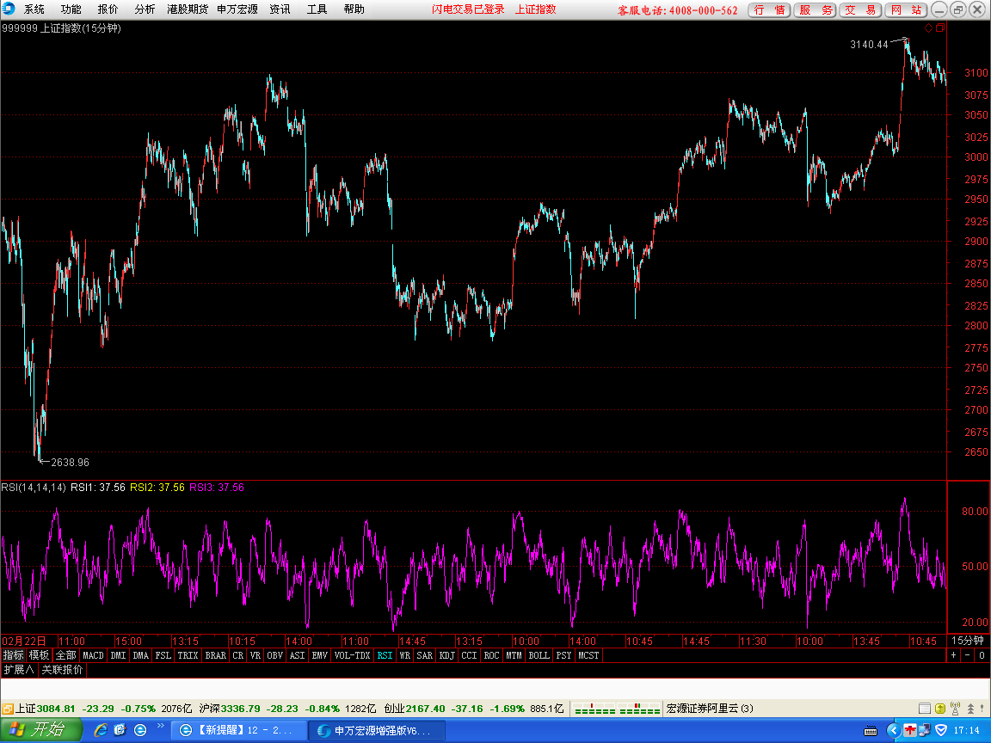Click the 行情 button
The height and width of the screenshot is (743, 991).
pos(769,10)
